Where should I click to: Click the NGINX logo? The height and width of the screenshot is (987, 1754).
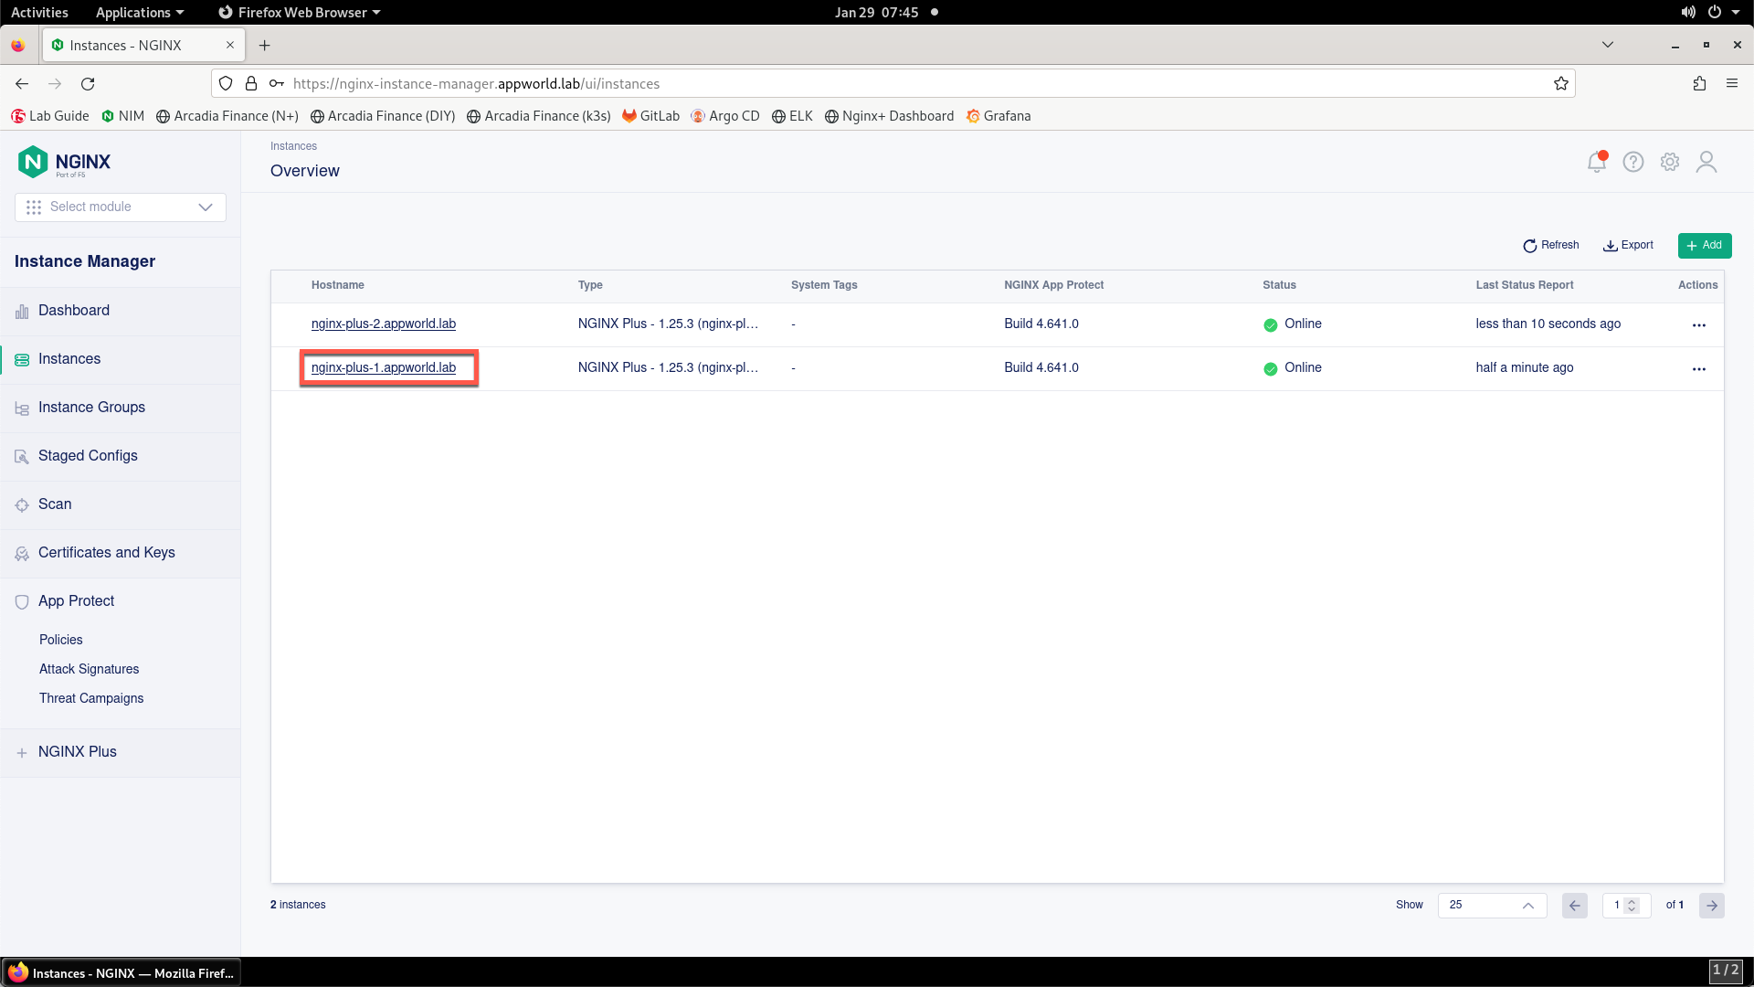65,162
